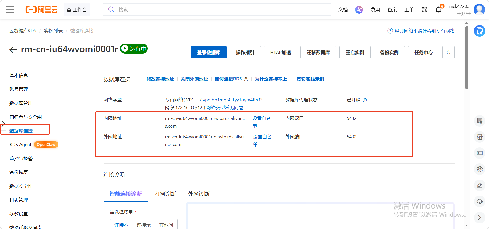Select 数据库管理 in the left menu
The width and height of the screenshot is (489, 229).
21,103
